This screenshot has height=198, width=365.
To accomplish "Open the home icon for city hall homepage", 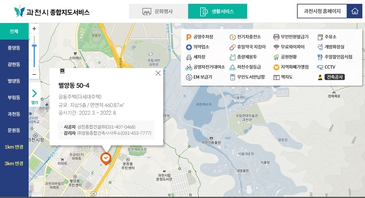I will tap(354, 11).
